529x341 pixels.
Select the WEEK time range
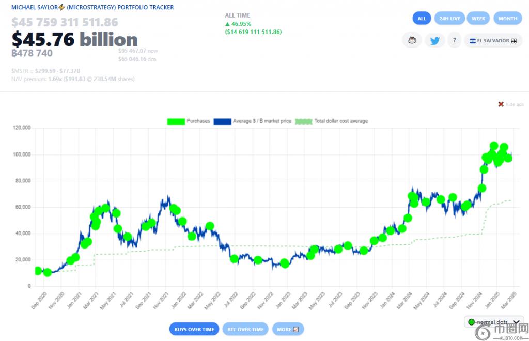tap(478, 18)
